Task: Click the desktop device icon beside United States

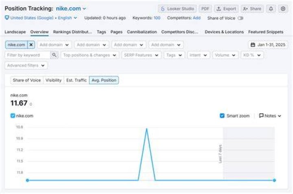Action: (7, 18)
